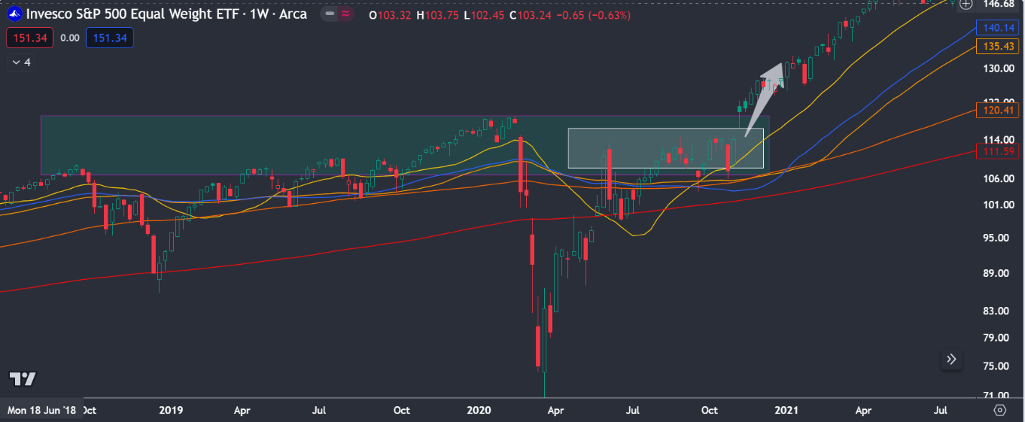Click the TradingView logo

click(x=22, y=379)
